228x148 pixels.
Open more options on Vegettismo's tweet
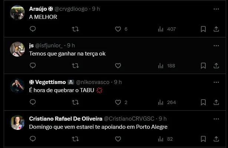pos(216,82)
